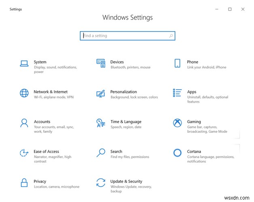Open Accounts settings title
The height and width of the screenshot is (202, 254).
(42, 122)
